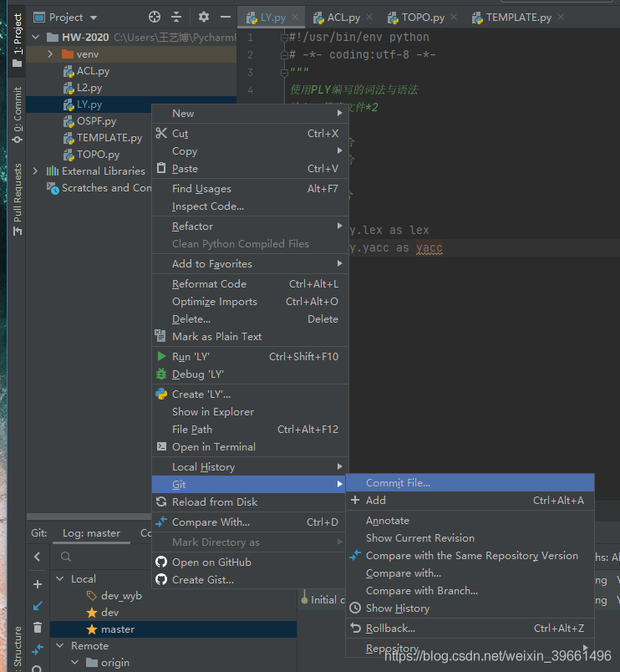
Task: Collapse the Git branches pane arrow
Action: click(38, 557)
